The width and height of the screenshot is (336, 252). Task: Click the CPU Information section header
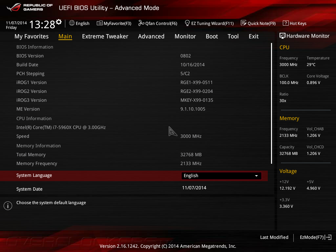tap(34, 118)
